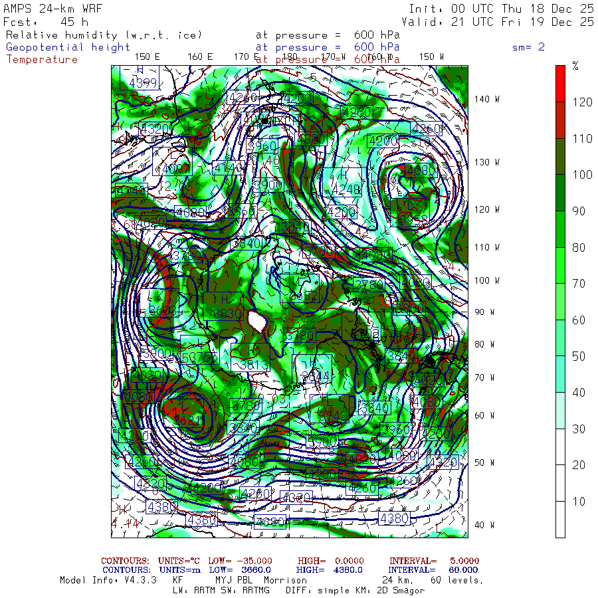Click the pale cyan color bar segment between 30 and 40

[x=560, y=411]
